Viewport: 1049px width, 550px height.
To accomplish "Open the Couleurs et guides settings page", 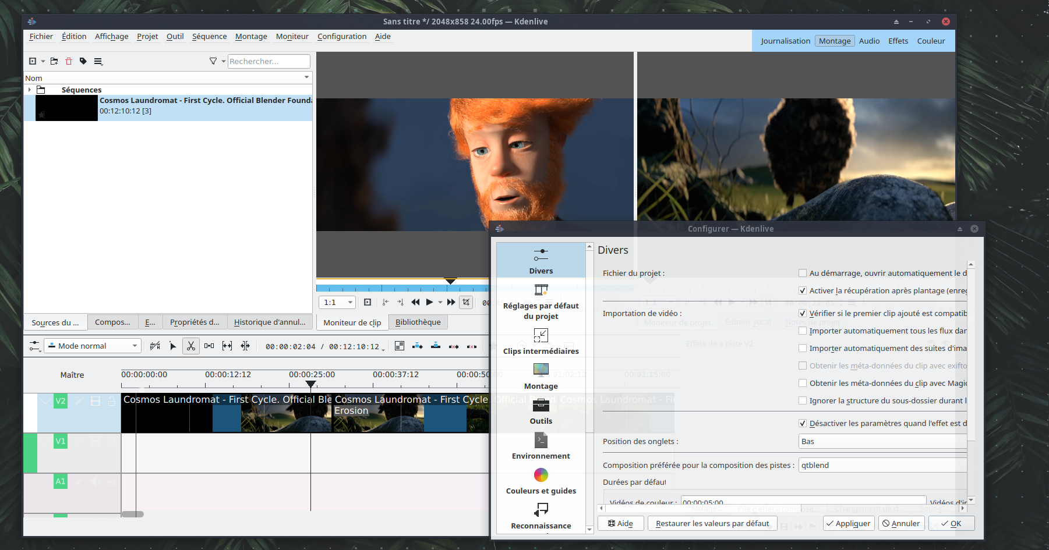I will coord(541,481).
